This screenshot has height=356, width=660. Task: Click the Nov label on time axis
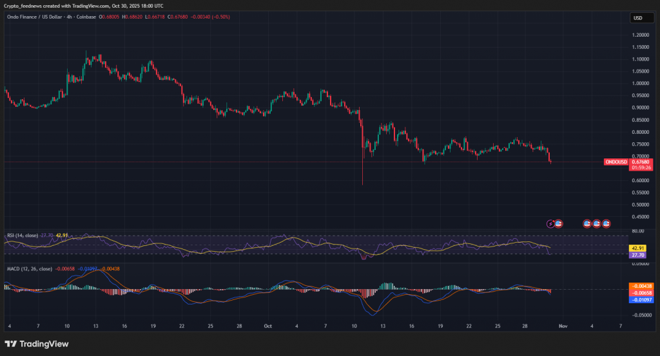(x=563, y=326)
